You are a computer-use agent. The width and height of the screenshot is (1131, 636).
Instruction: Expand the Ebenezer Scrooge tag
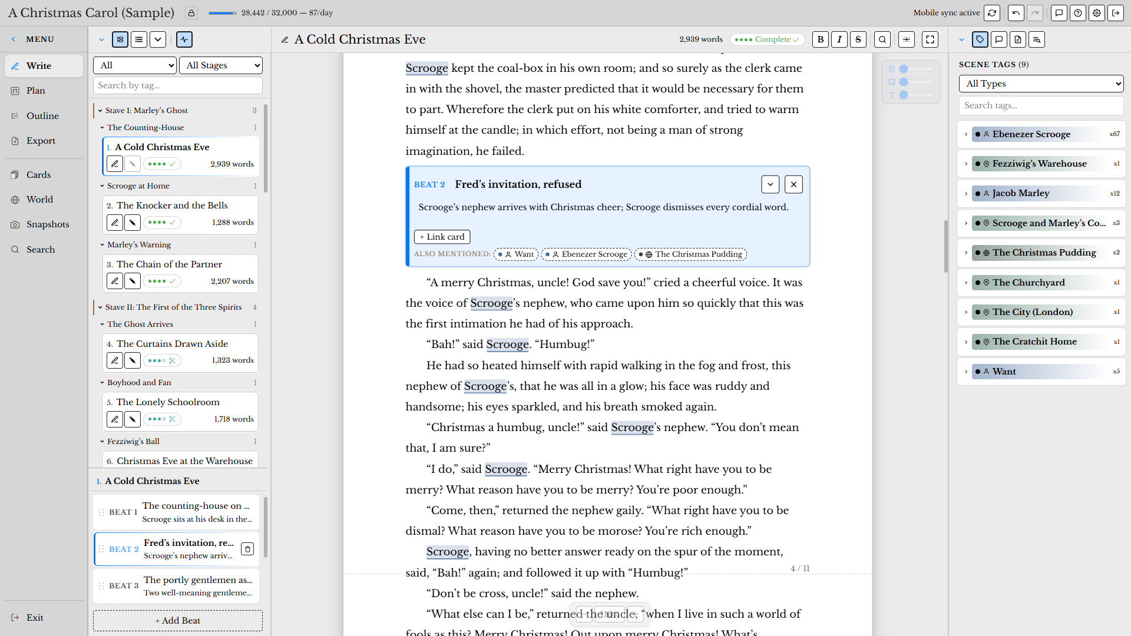(x=966, y=134)
